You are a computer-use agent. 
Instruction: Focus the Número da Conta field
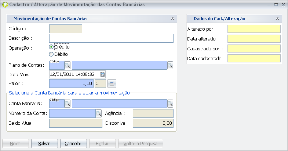pos(72,113)
